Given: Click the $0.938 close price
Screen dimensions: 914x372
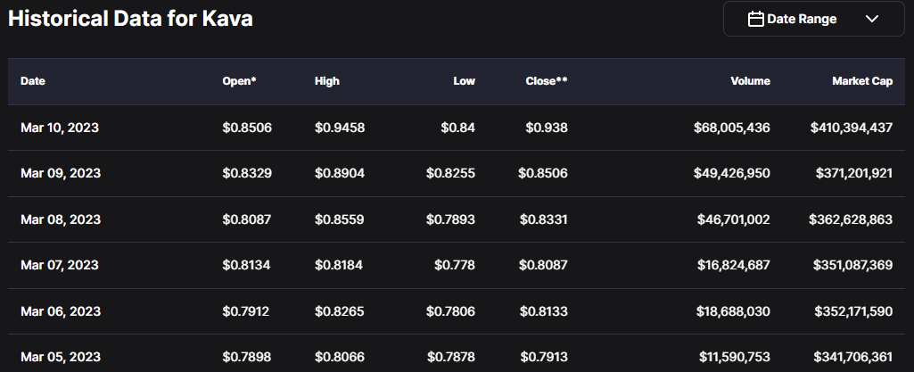Looking at the screenshot, I should [x=547, y=128].
